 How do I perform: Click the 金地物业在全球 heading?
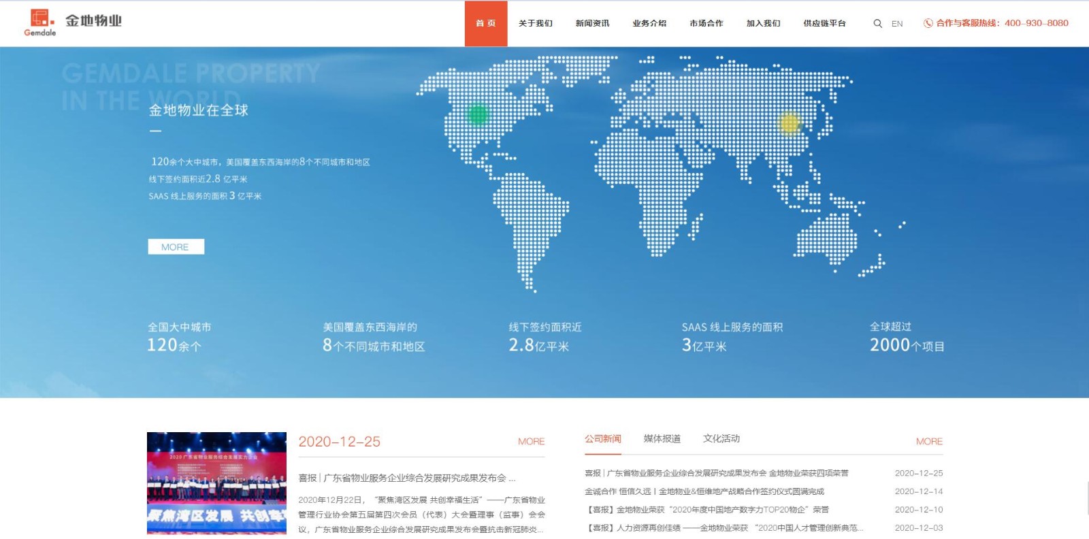tap(199, 110)
